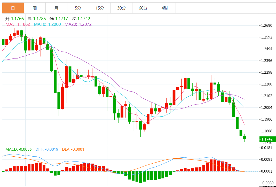Click the green current price tag 1.1742
276x187 pixels.
pyautogui.click(x=267, y=139)
